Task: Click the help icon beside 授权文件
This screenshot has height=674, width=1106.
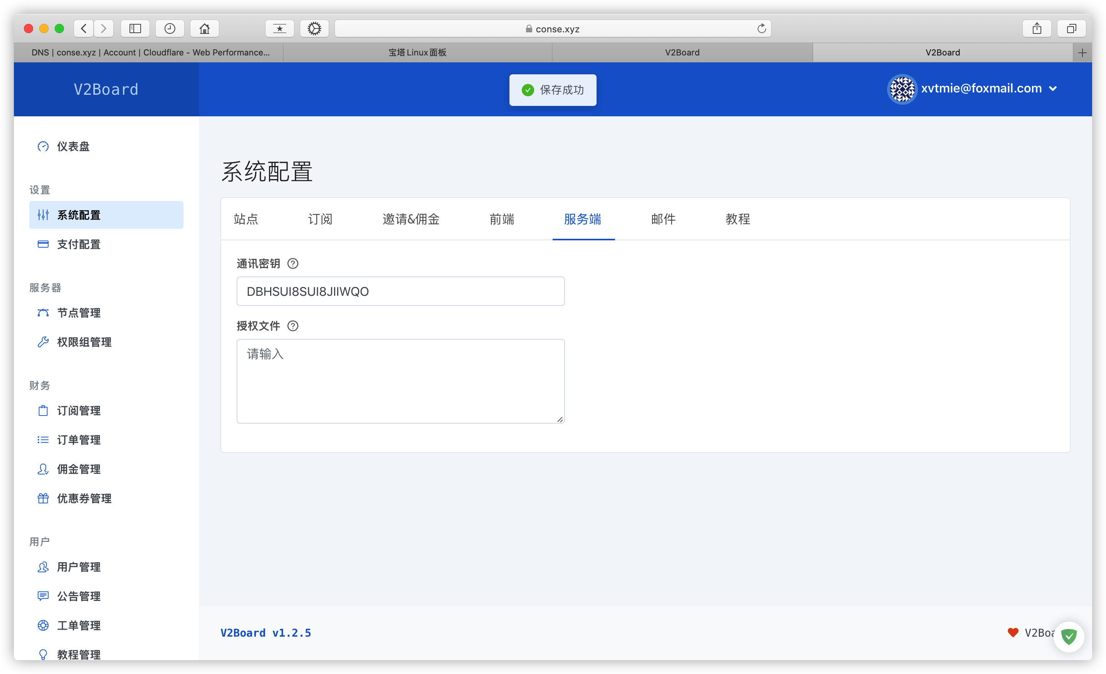Action: (x=292, y=326)
